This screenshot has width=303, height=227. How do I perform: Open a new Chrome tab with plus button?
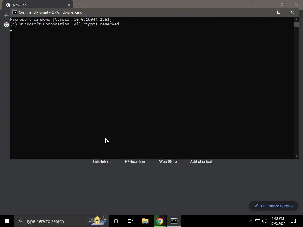point(80,5)
